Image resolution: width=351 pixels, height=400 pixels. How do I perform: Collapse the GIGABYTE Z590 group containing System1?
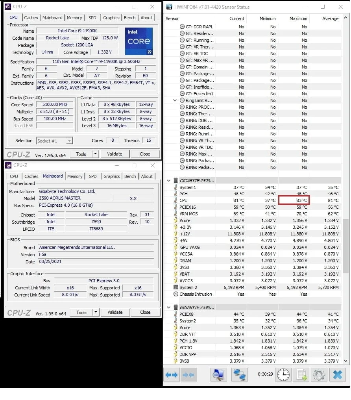[169, 181]
